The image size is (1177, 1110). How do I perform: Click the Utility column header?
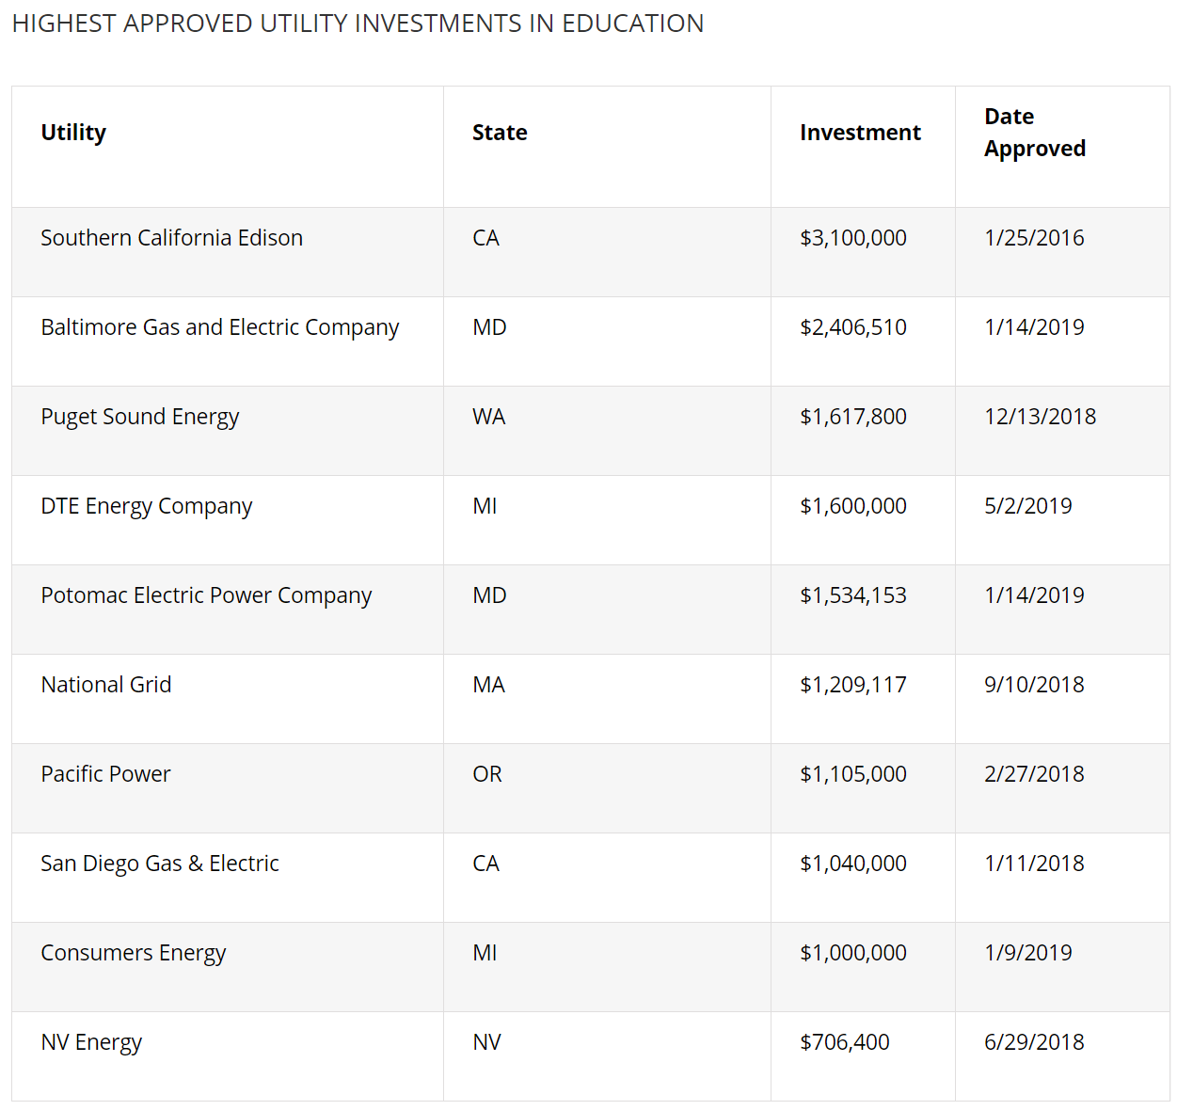(73, 133)
